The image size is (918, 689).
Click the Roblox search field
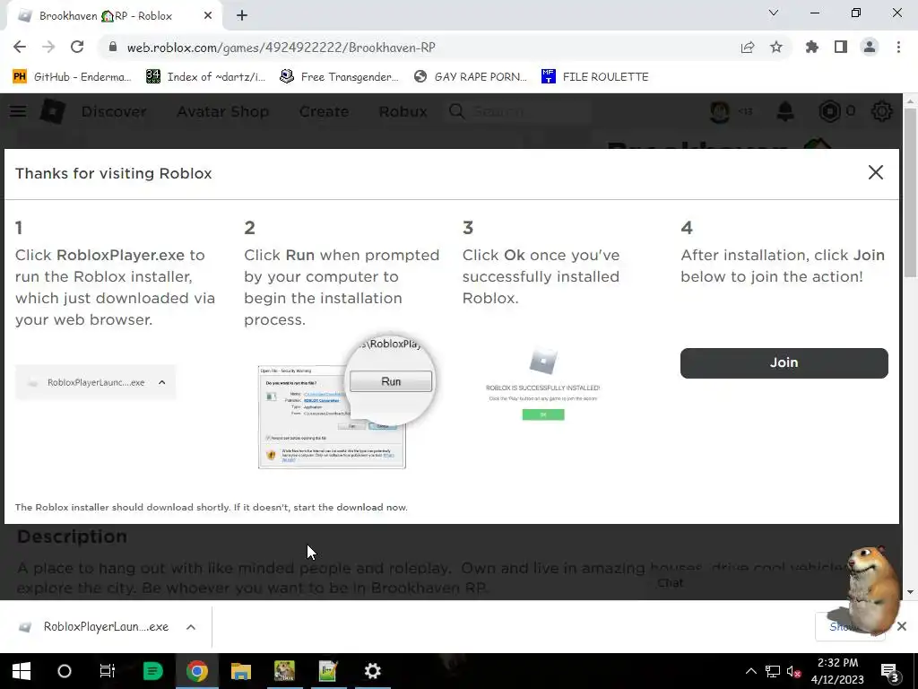[518, 111]
